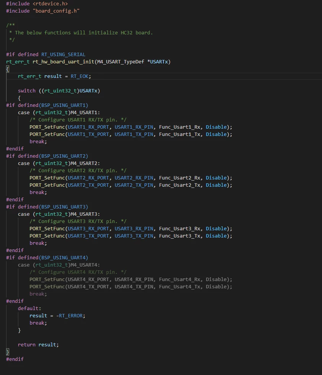Click the BSP_USING_UART1 macro
322x375 pixels.
[63, 105]
